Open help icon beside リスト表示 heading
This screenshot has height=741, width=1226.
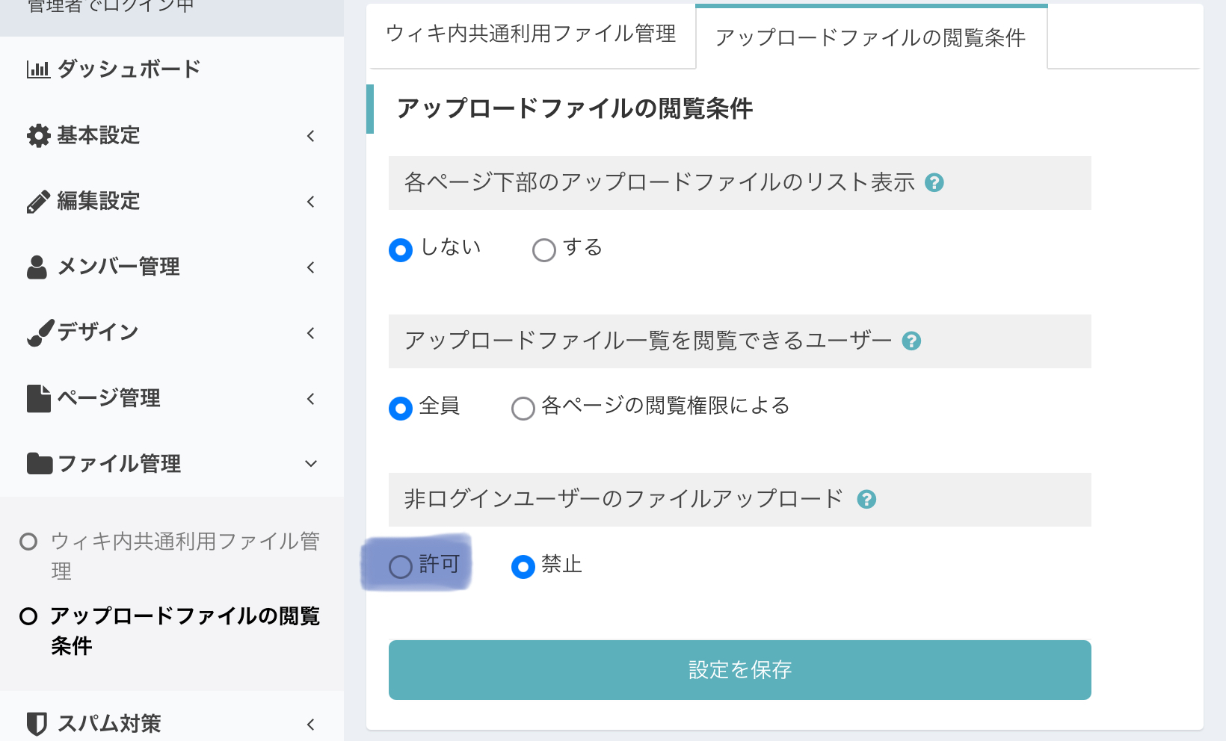pos(934,182)
